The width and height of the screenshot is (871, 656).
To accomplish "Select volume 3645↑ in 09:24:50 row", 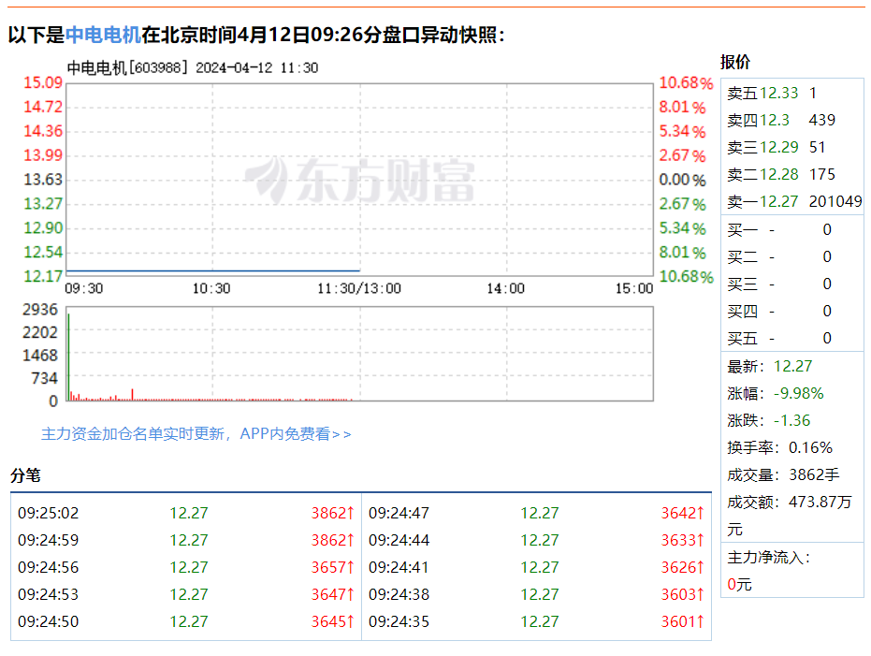I will click(x=333, y=622).
